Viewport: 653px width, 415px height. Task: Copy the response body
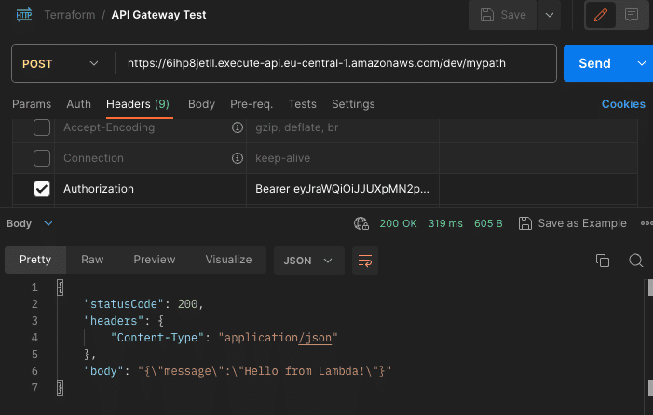tap(602, 261)
